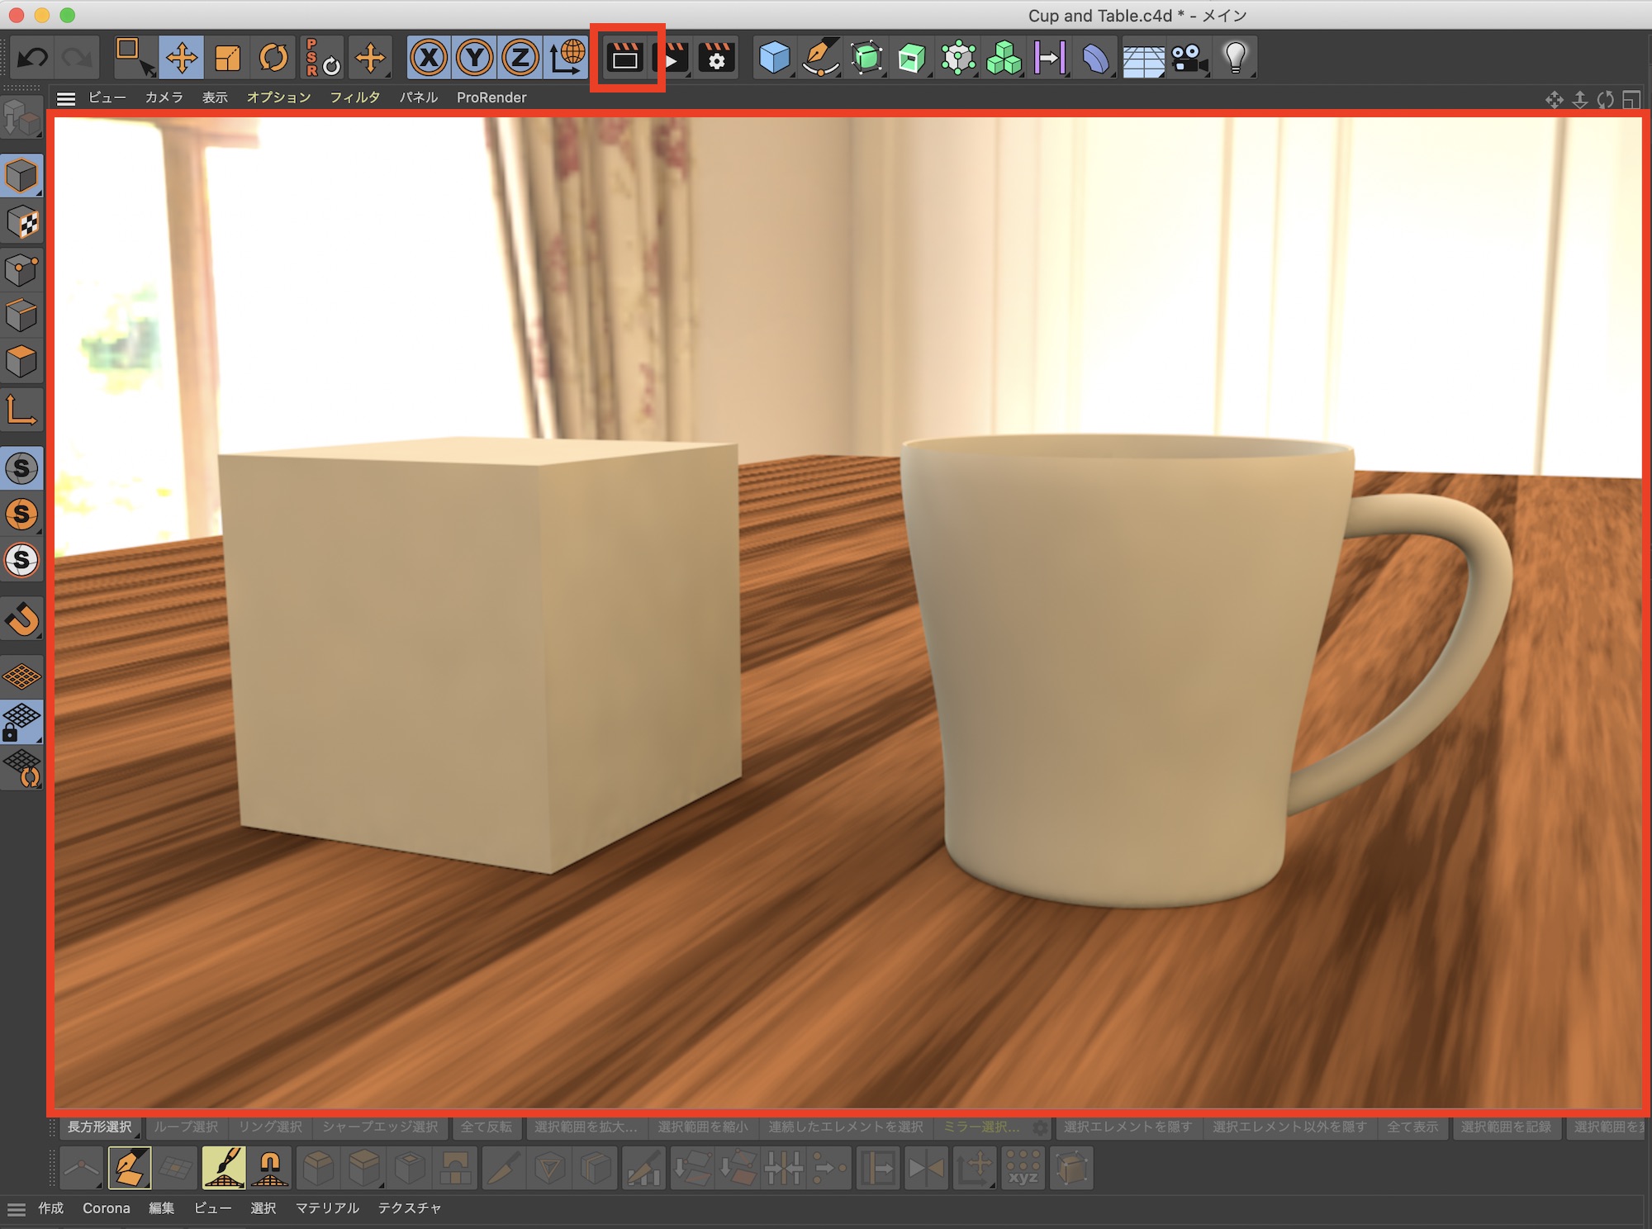Select the Spline Pen tool
This screenshot has height=1229, width=1652.
(819, 58)
